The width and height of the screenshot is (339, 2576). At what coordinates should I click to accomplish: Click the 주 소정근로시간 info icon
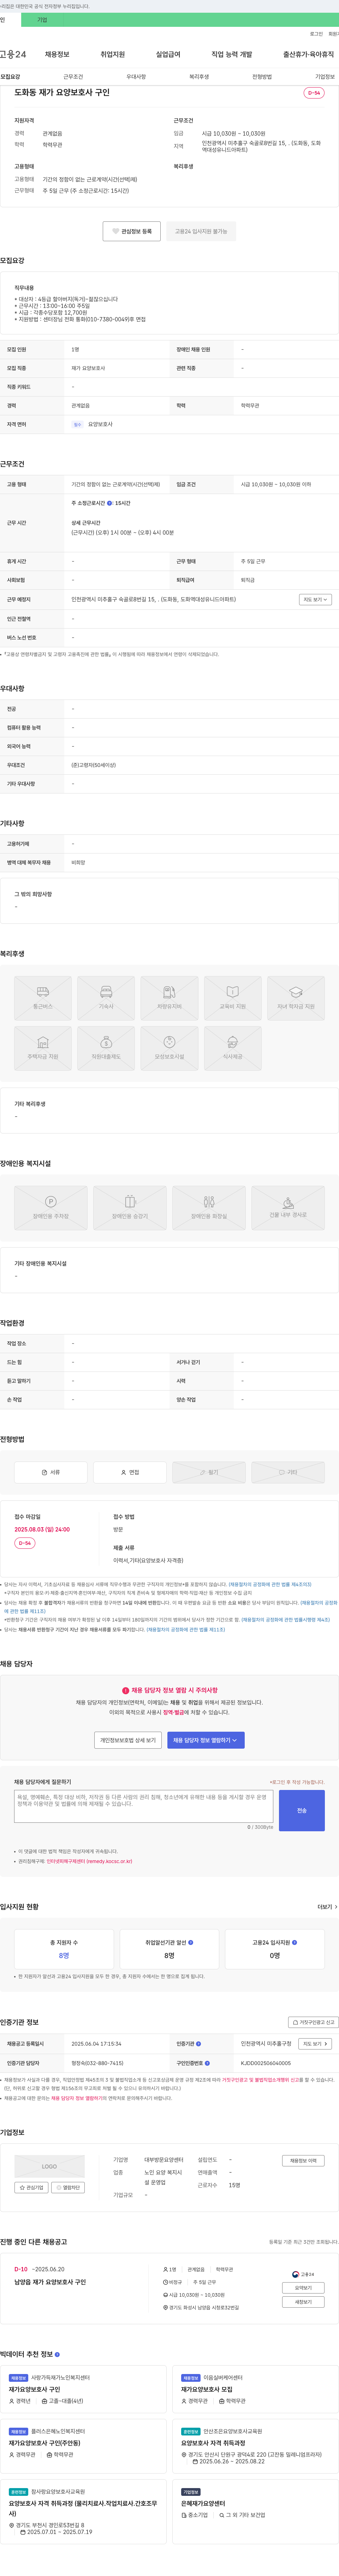pos(110,503)
